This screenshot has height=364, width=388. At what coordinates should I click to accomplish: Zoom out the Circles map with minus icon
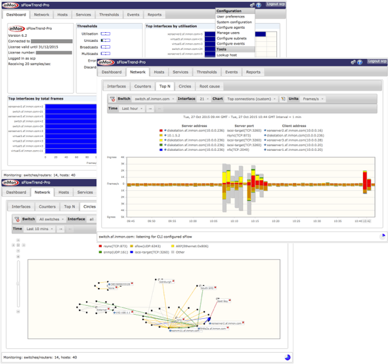pyautogui.click(x=18, y=312)
